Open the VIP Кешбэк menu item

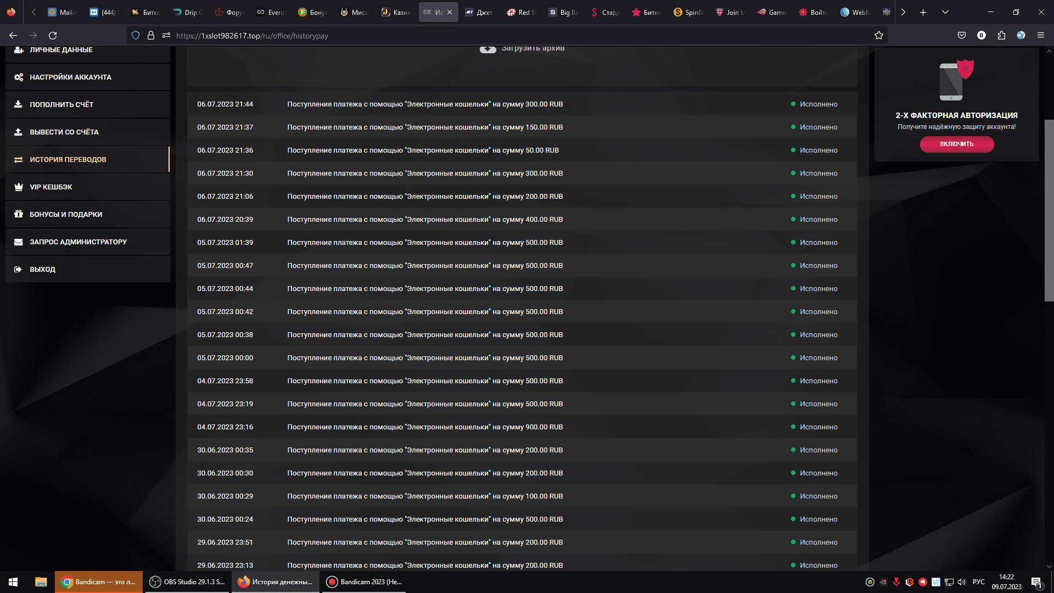pyautogui.click(x=51, y=187)
